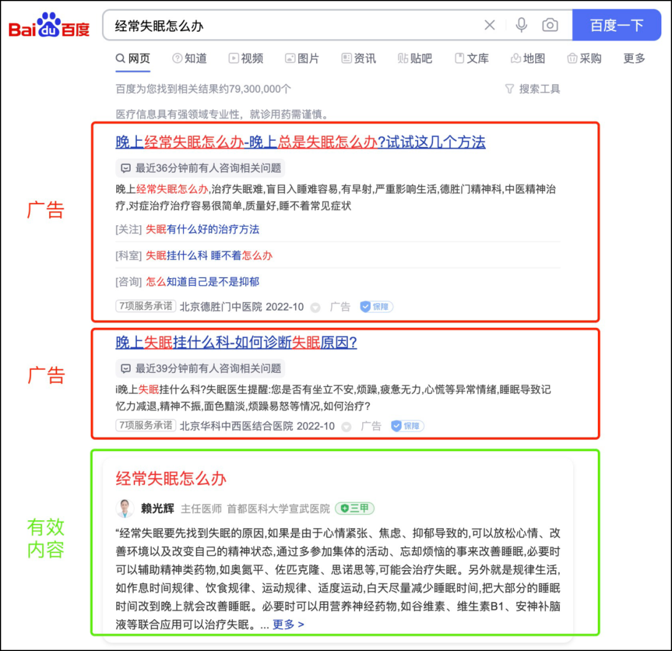
Task: Go to the 贴吧 tab
Action: 415,59
